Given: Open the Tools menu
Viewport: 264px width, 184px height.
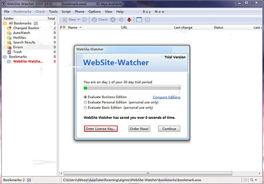Looking at the screenshot, I should tap(53, 11).
